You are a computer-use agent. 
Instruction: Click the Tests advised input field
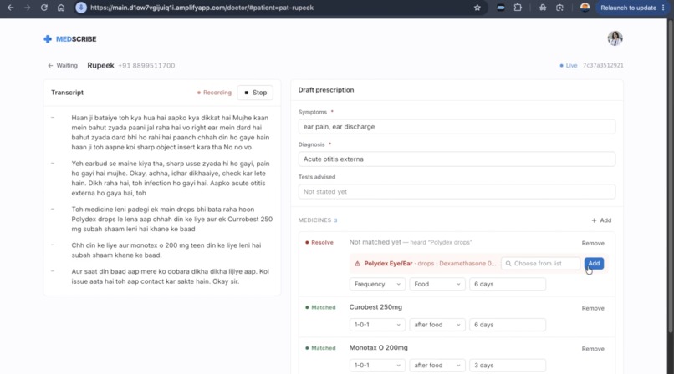click(x=457, y=192)
